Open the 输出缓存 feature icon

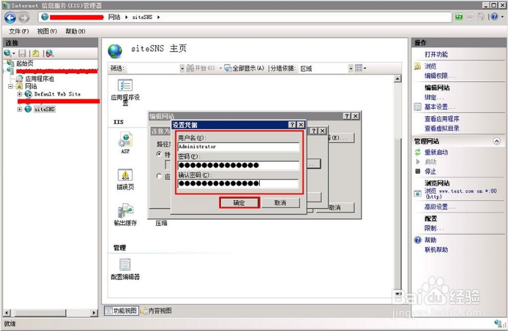(x=125, y=211)
